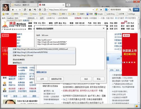Click the magnifier search icon
The image size is (141, 109).
pyautogui.click(x=130, y=10)
